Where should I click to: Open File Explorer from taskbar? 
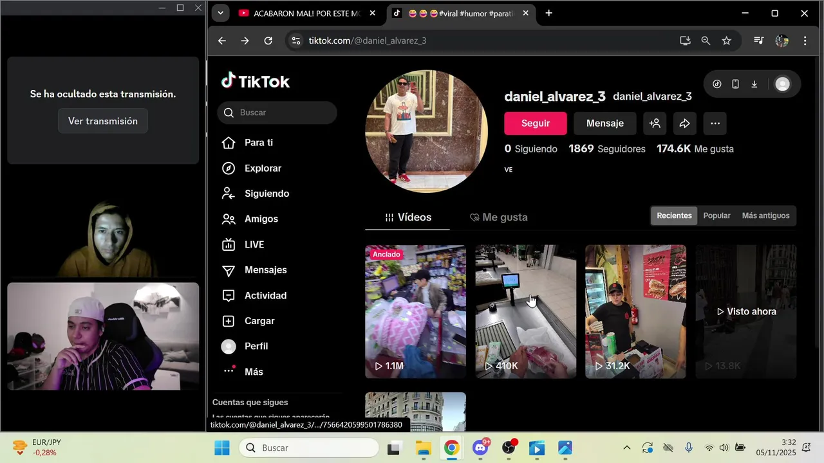(423, 448)
